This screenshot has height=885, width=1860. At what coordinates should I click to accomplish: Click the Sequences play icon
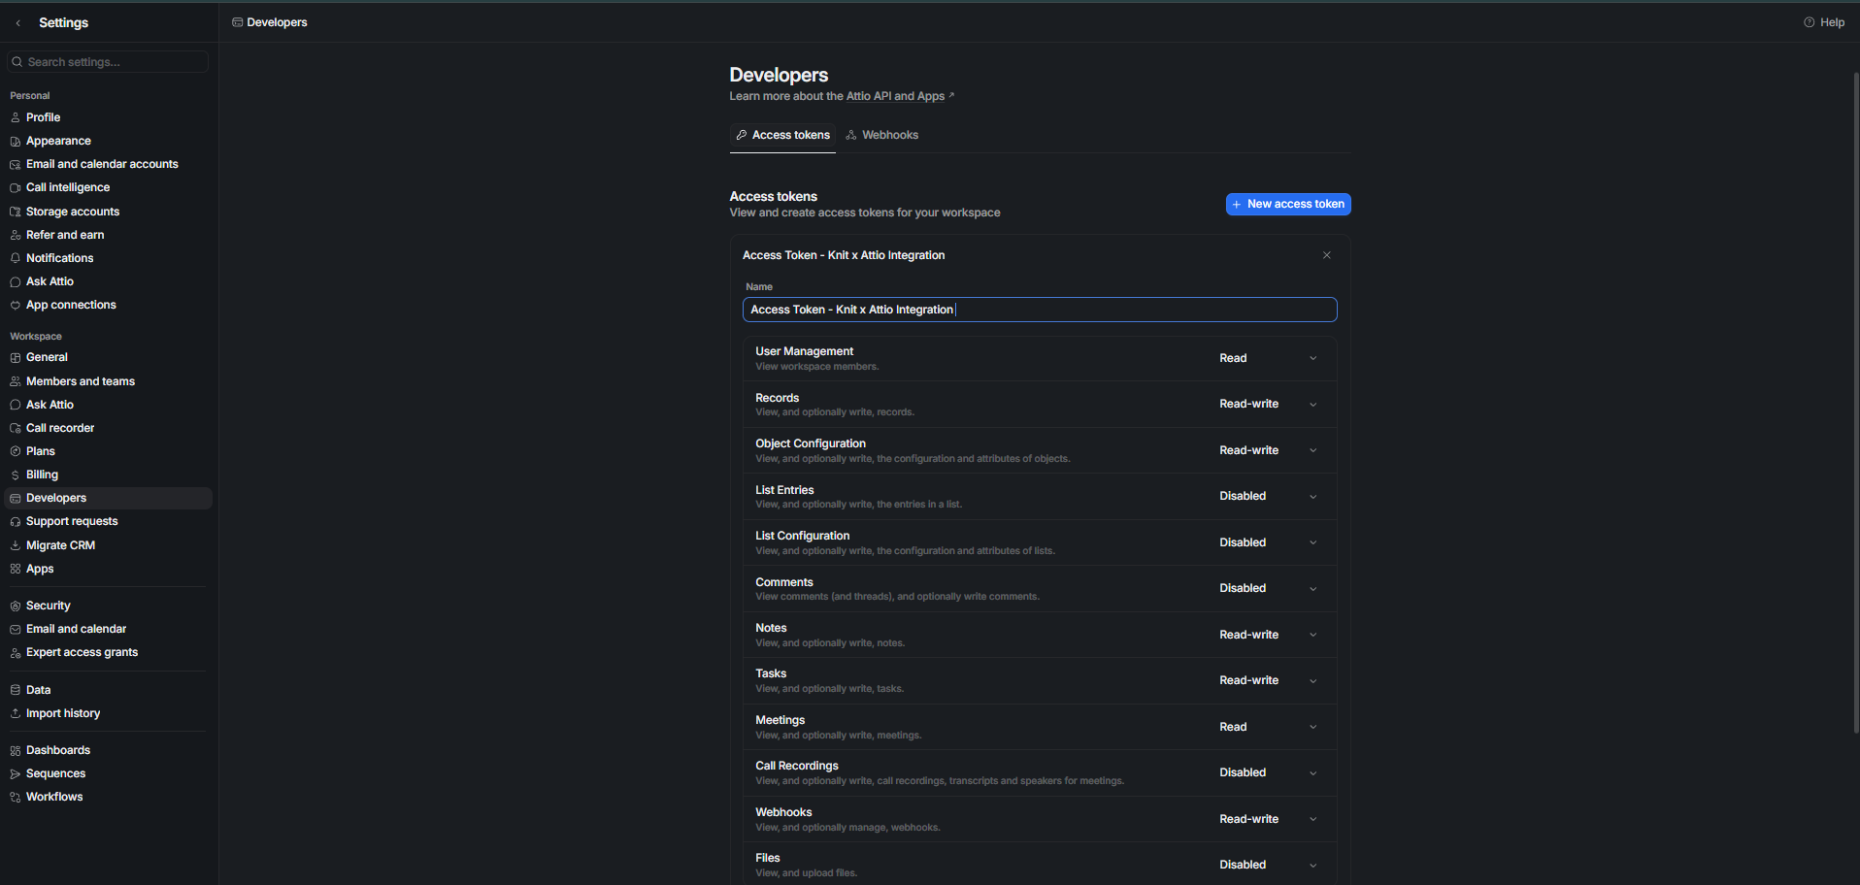click(x=16, y=773)
